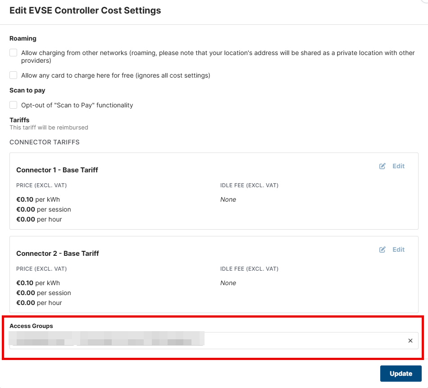This screenshot has width=428, height=388.
Task: Click the pencil edit icon for Connector 1
Action: tap(382, 166)
